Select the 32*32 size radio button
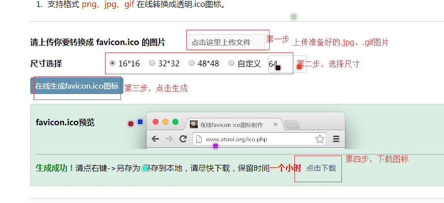Screen dimensions: 444x203 tap(152, 63)
